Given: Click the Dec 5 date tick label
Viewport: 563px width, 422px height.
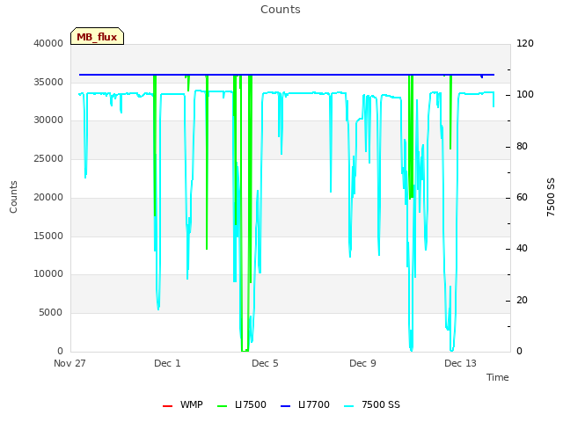Looking at the screenshot, I should tap(265, 363).
